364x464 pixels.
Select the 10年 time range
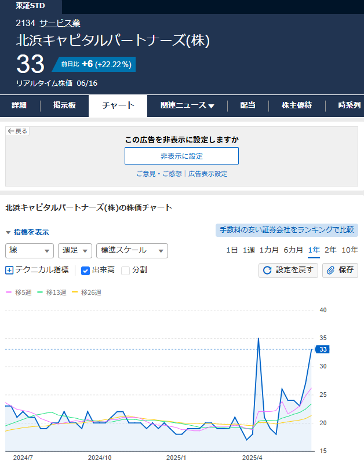[350, 250]
